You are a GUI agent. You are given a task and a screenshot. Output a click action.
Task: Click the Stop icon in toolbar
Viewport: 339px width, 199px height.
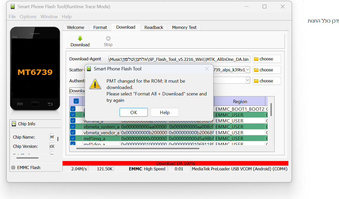coord(108,39)
